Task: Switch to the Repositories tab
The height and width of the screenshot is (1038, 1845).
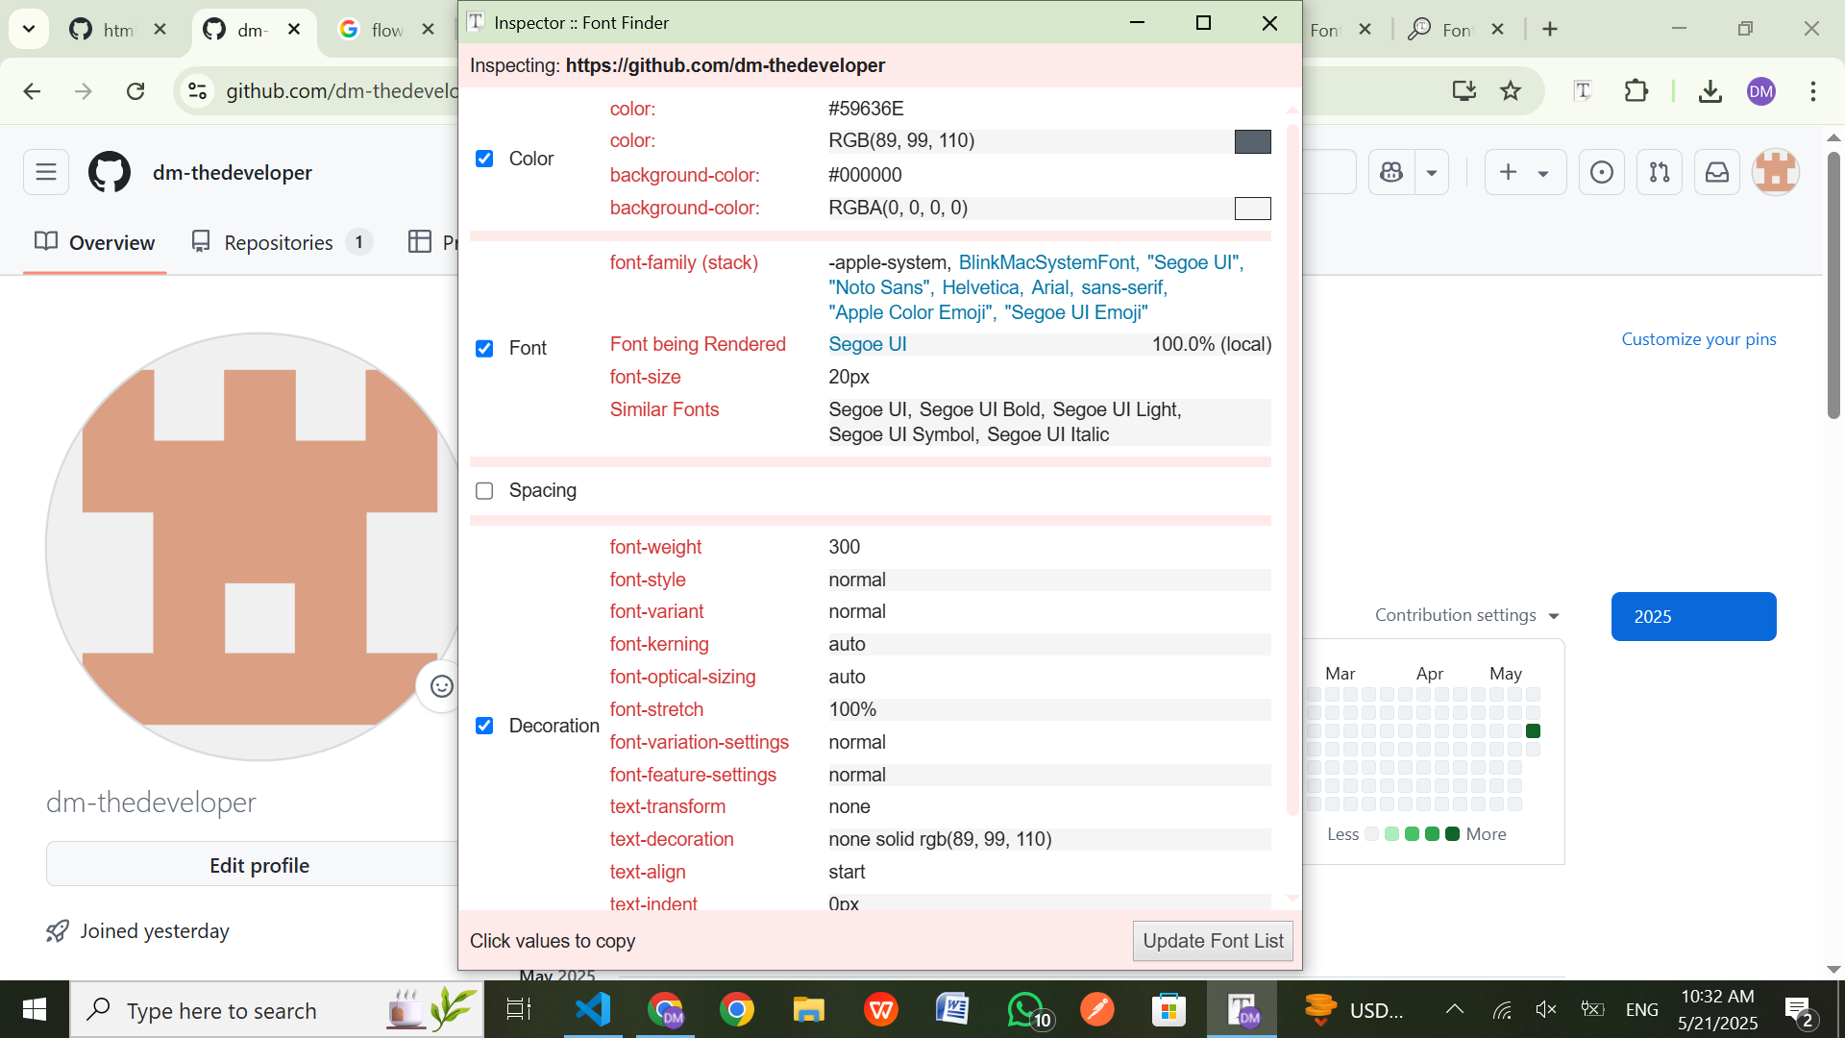Action: coord(279,242)
